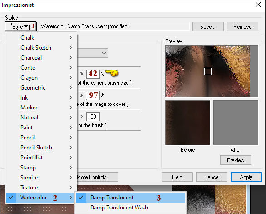
Task: Choose the Pencil Sketch category
Action: click(41, 148)
